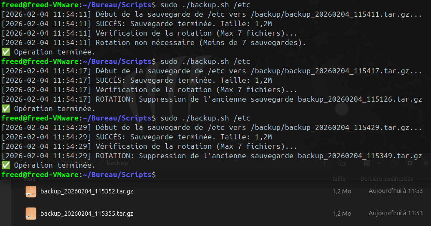Open the folder search icon in file manager
Image resolution: width=431 pixels, height=226 pixels.
[x=342, y=163]
